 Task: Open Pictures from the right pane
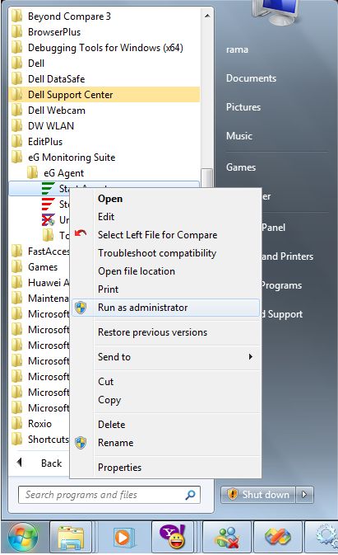[x=243, y=107]
